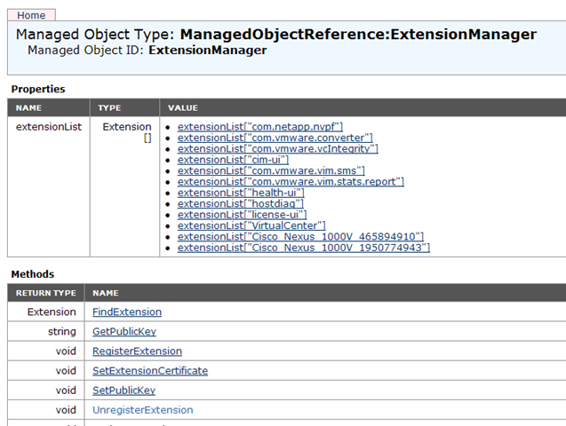Open the Home tab
This screenshot has height=426, width=566.
(x=31, y=15)
